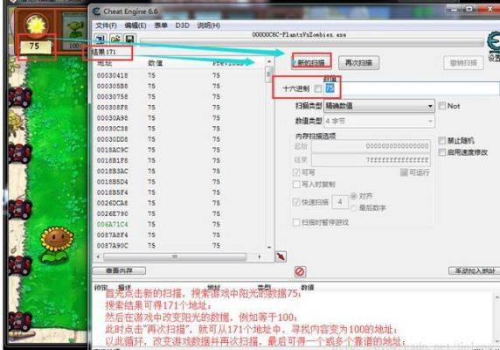Click the 起始 start address field
500x350 pixels.
pyautogui.click(x=371, y=146)
